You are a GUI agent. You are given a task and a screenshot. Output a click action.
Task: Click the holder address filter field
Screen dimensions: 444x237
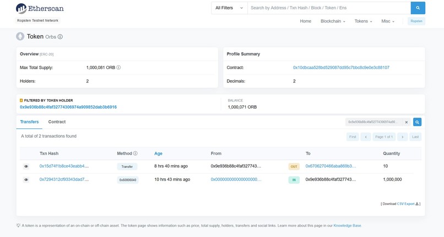coord(375,122)
